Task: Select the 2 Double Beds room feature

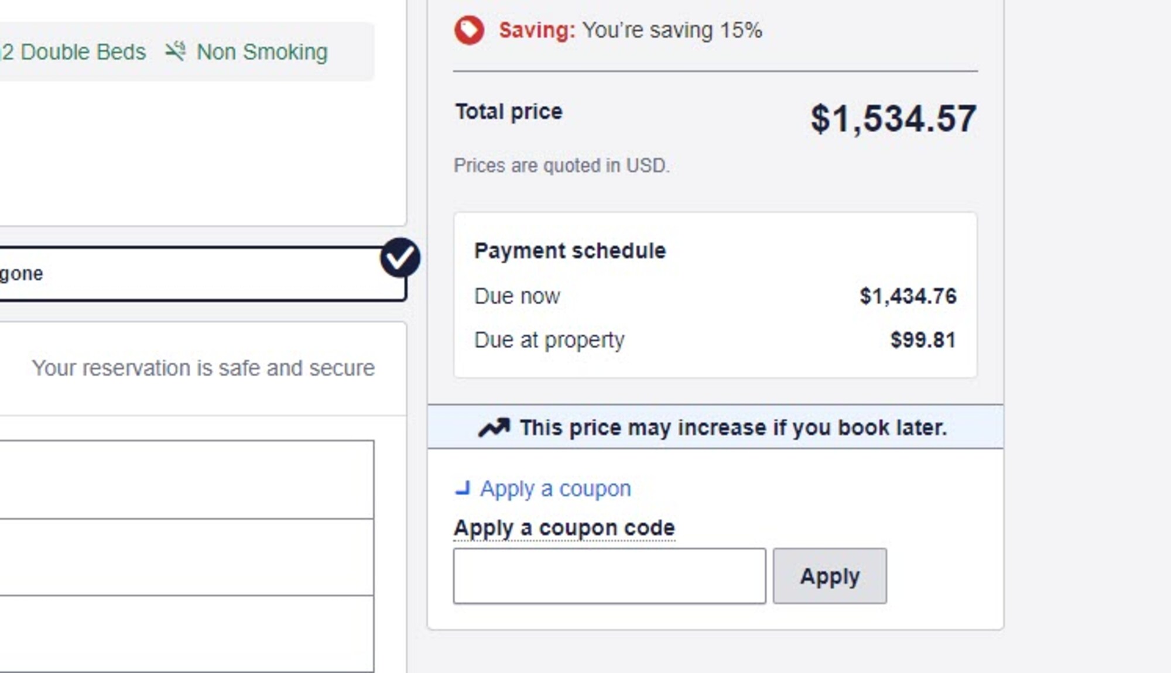Action: tap(73, 51)
